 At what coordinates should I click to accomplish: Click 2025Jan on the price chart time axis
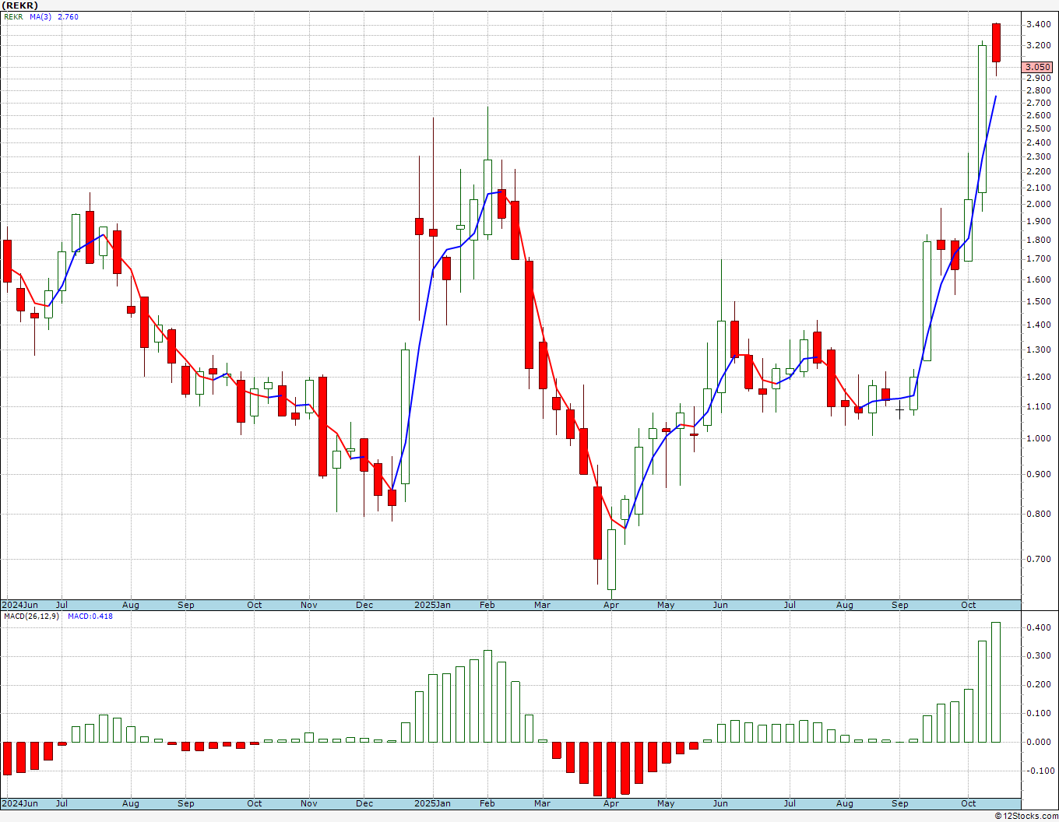tap(432, 605)
